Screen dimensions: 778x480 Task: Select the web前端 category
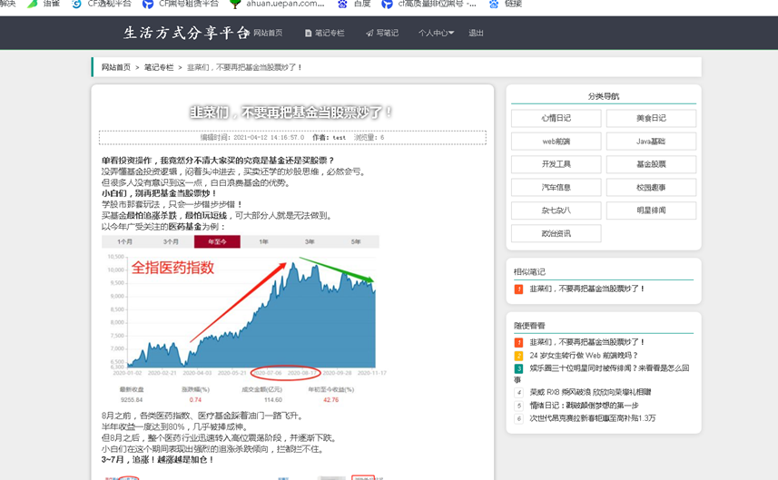click(x=556, y=142)
